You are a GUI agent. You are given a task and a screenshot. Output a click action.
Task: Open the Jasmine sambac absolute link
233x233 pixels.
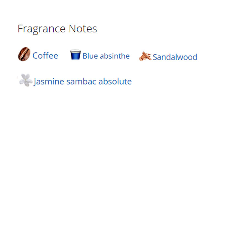point(83,82)
